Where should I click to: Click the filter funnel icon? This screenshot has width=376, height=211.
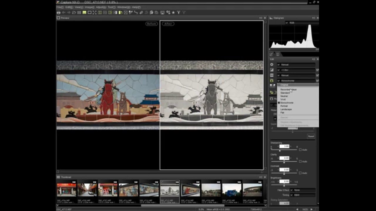(x=179, y=13)
